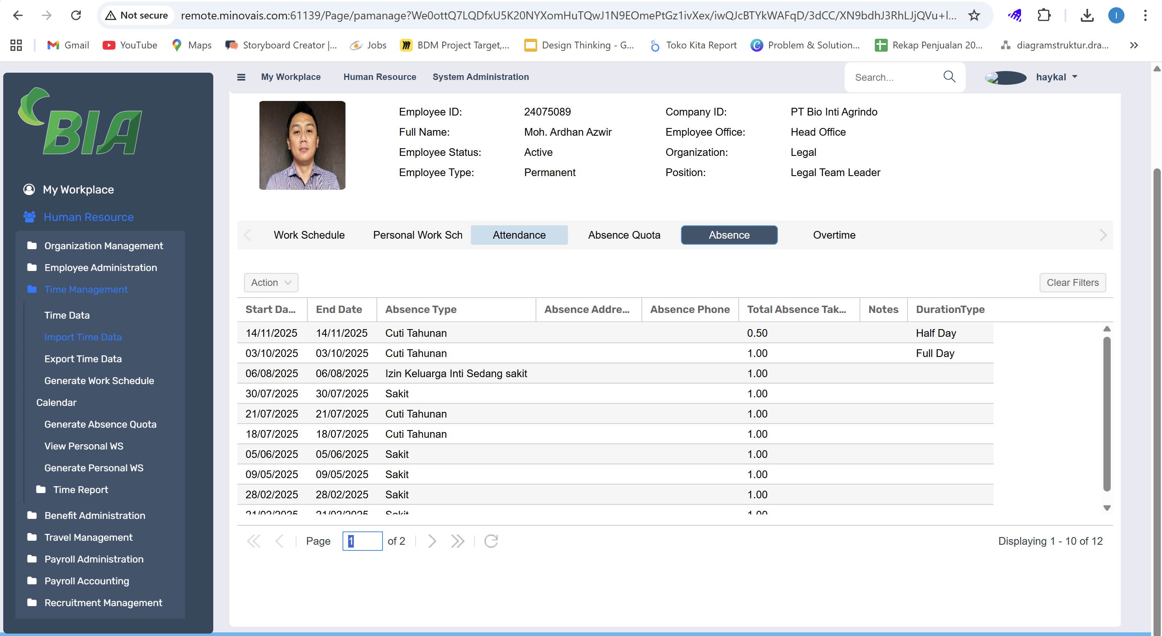Click the page number input field
The height and width of the screenshot is (636, 1162).
tap(362, 541)
